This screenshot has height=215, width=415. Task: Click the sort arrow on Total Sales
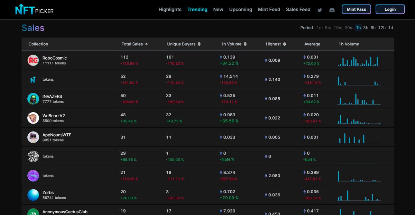(146, 44)
